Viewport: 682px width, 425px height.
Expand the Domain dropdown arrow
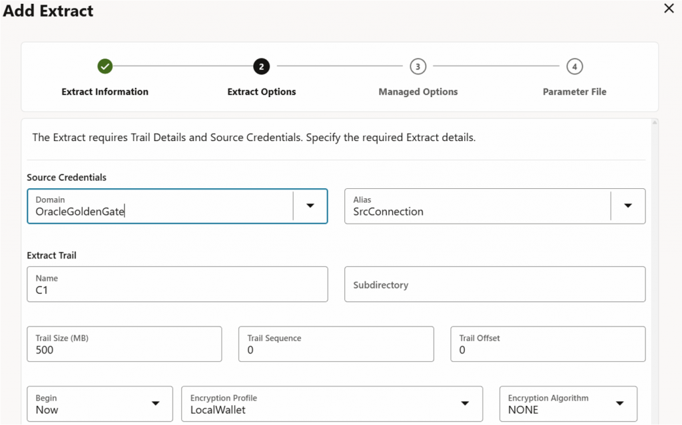[310, 206]
